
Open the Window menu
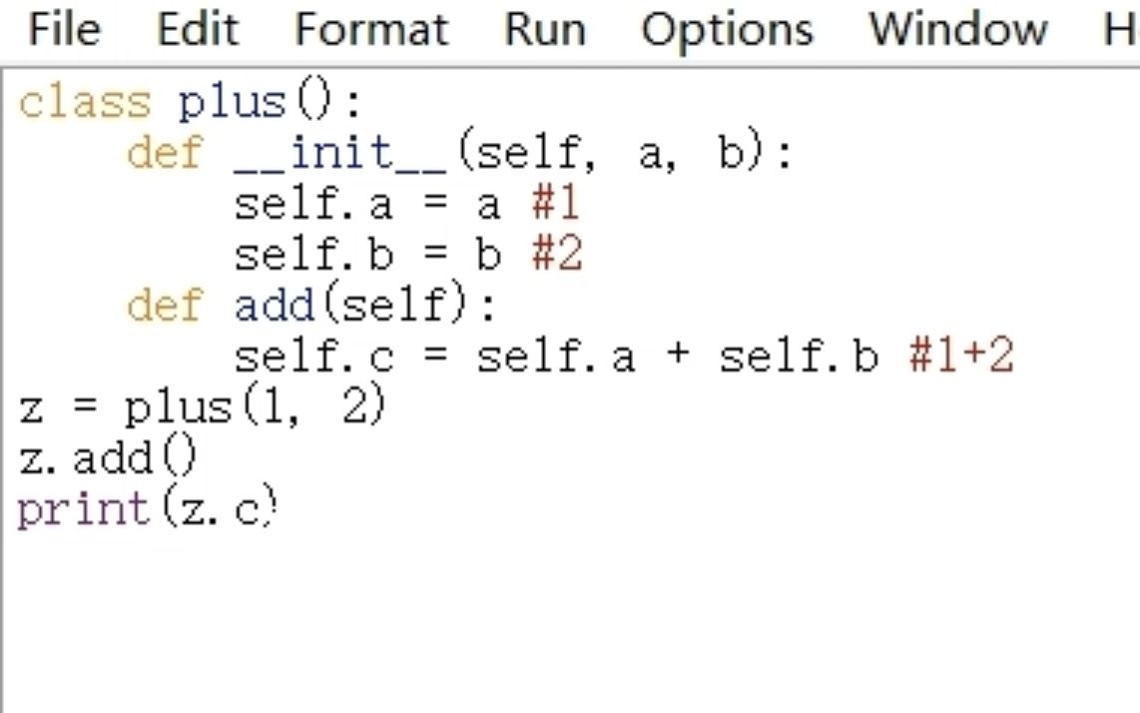coord(957,30)
